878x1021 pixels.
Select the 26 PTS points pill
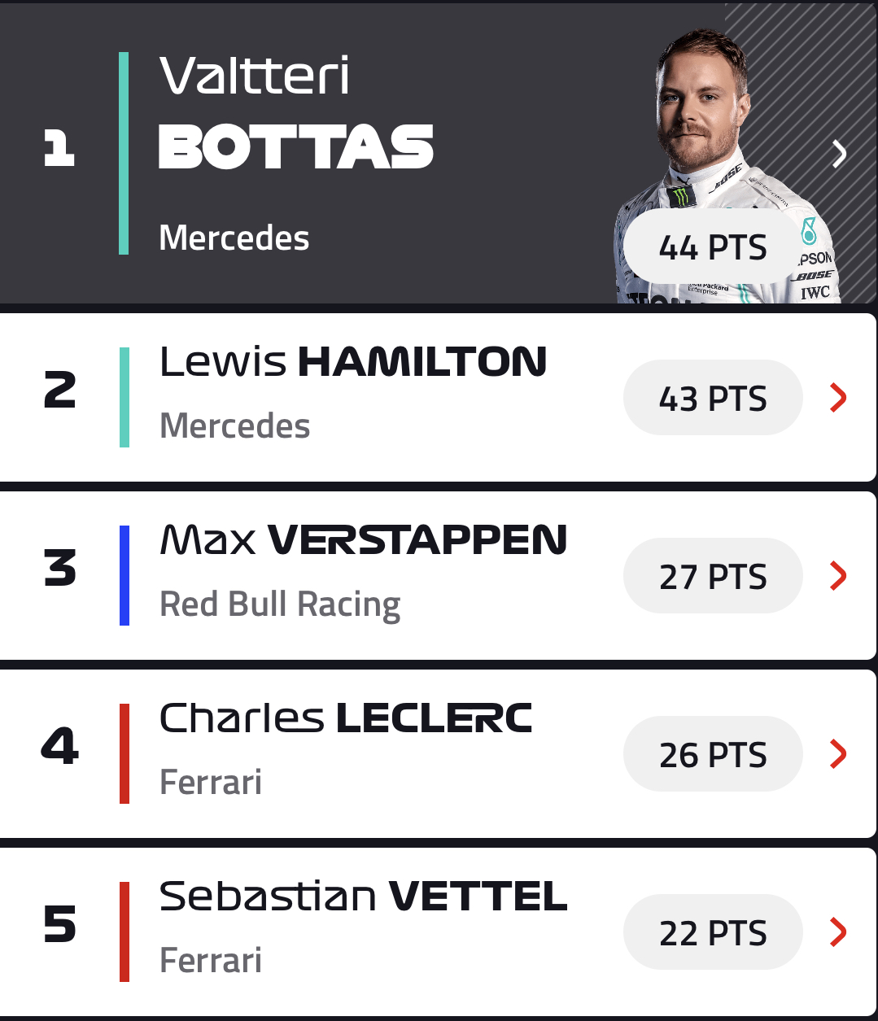(x=713, y=754)
